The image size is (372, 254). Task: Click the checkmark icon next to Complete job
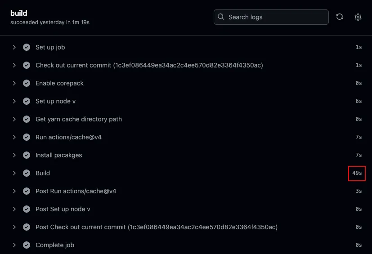(27, 245)
